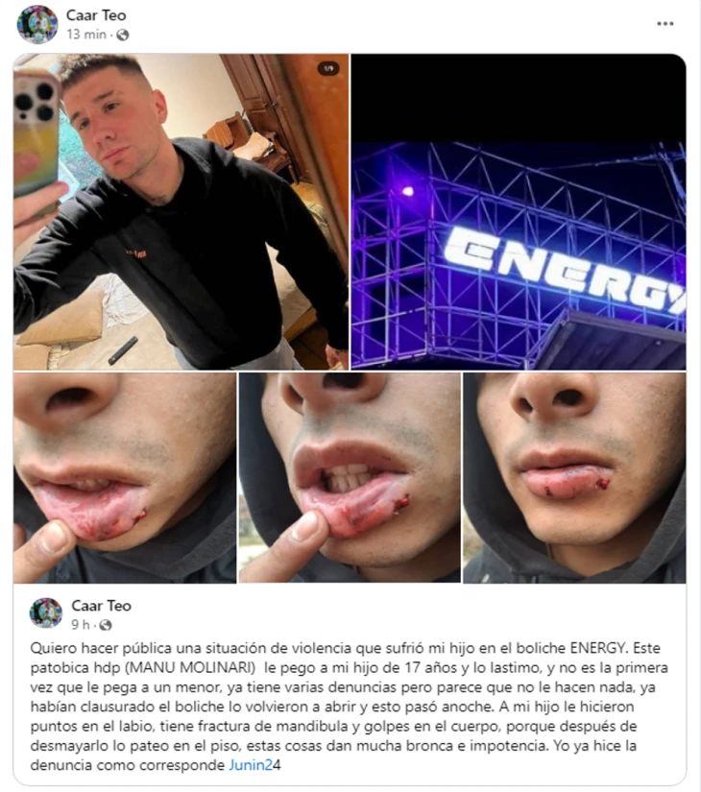Click the public globe icon beside 13 min
Image resolution: width=701 pixels, height=792 pixels.
(122, 35)
